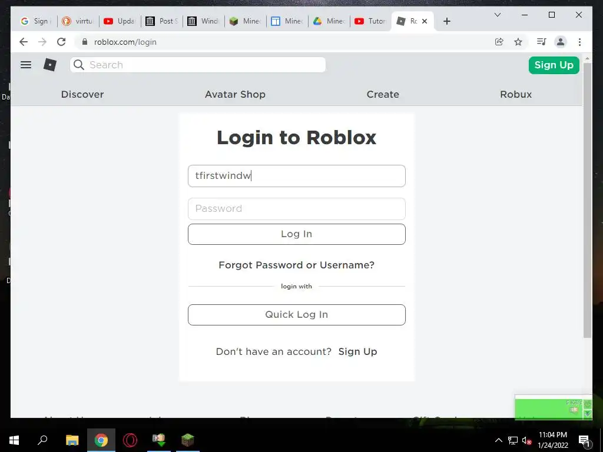Click the browser forward arrow
603x452 pixels.
[x=42, y=42]
